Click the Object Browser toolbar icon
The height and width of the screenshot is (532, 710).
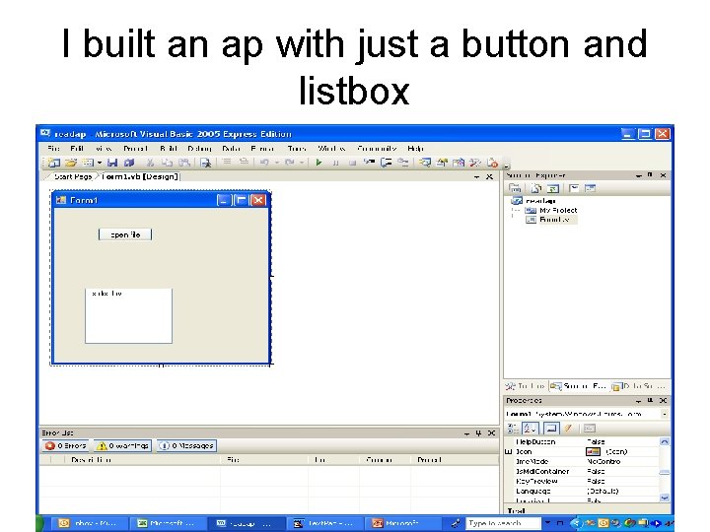point(459,163)
